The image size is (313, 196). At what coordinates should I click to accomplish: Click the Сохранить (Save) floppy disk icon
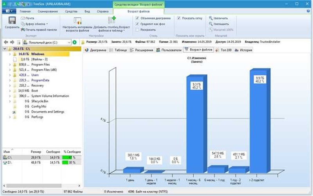pyautogui.click(x=12, y=20)
